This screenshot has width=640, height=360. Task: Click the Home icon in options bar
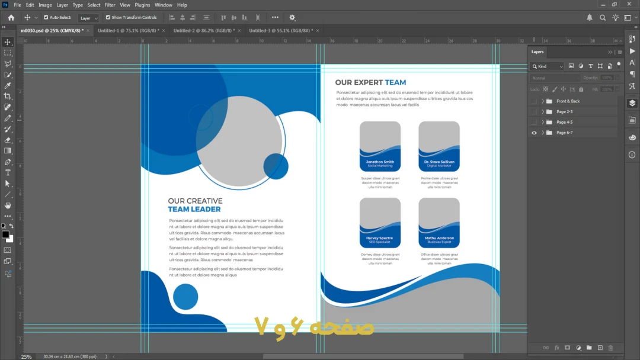11,18
